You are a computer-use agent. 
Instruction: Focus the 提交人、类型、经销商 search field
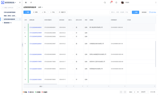(x=120, y=12)
